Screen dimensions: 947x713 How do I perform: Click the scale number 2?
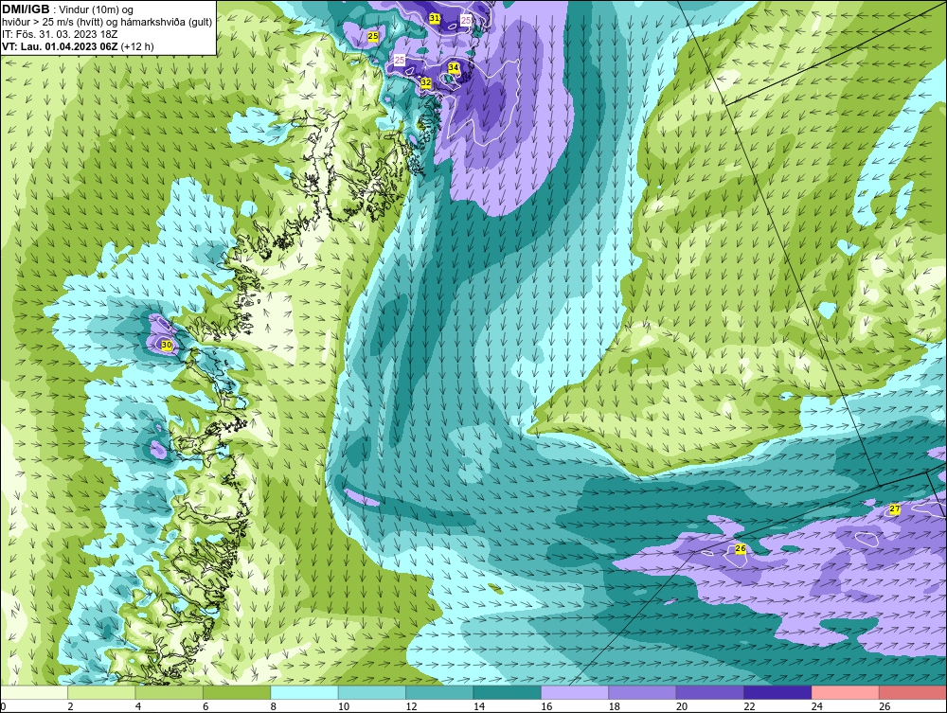coord(71,706)
